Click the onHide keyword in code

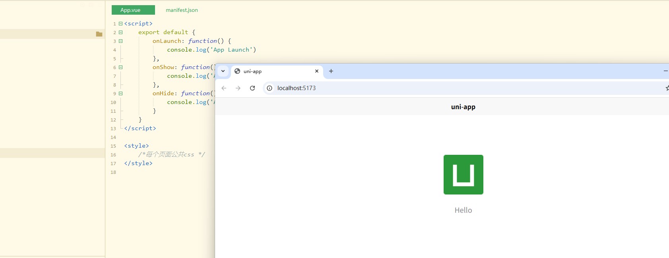tap(163, 93)
